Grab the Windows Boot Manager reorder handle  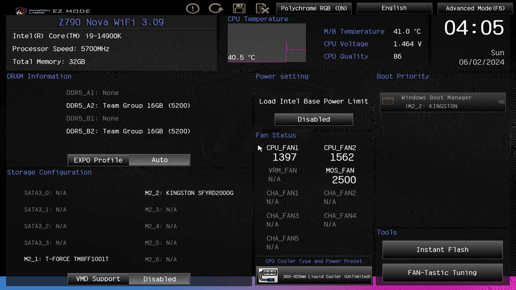pyautogui.click(x=501, y=102)
